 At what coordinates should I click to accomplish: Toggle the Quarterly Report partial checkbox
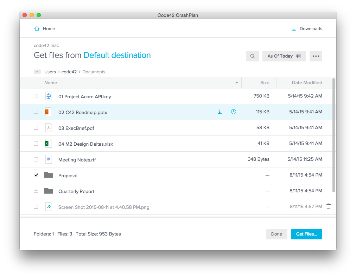click(x=36, y=191)
